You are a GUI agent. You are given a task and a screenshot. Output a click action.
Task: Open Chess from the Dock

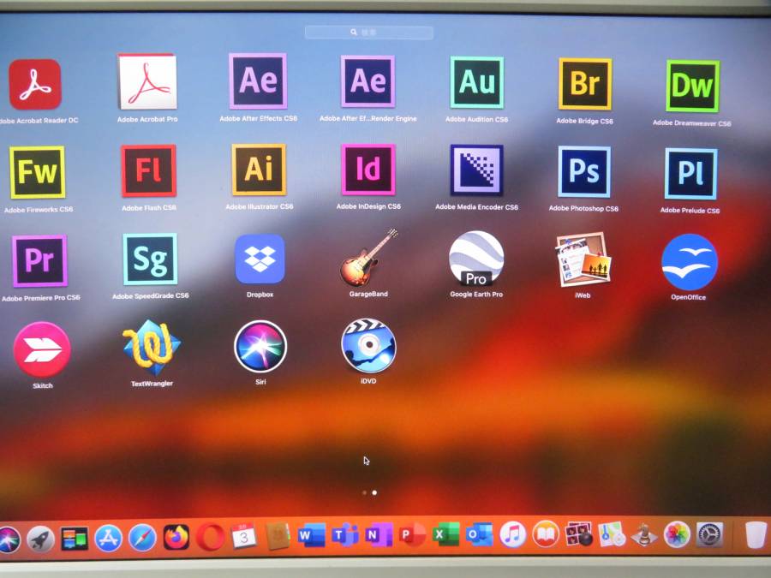pyautogui.click(x=643, y=534)
